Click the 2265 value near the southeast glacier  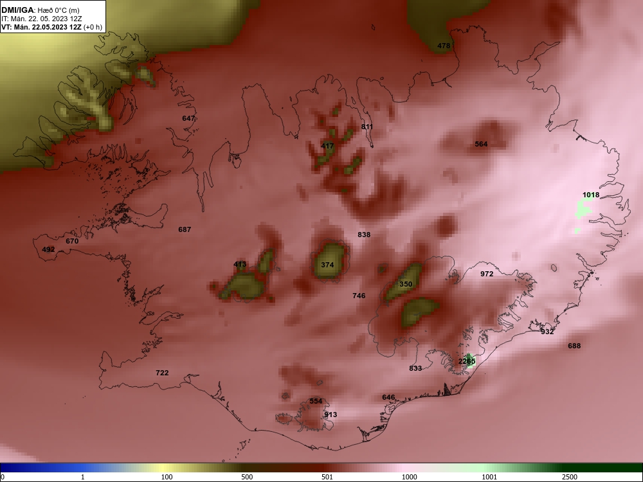[467, 361]
